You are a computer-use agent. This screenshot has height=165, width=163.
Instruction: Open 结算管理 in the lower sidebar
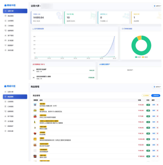click(15, 111)
